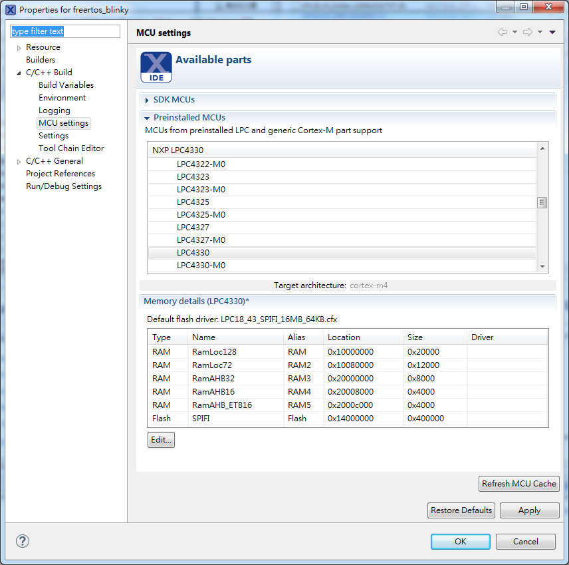
Task: Select Builders in the tree
Action: pyautogui.click(x=41, y=60)
